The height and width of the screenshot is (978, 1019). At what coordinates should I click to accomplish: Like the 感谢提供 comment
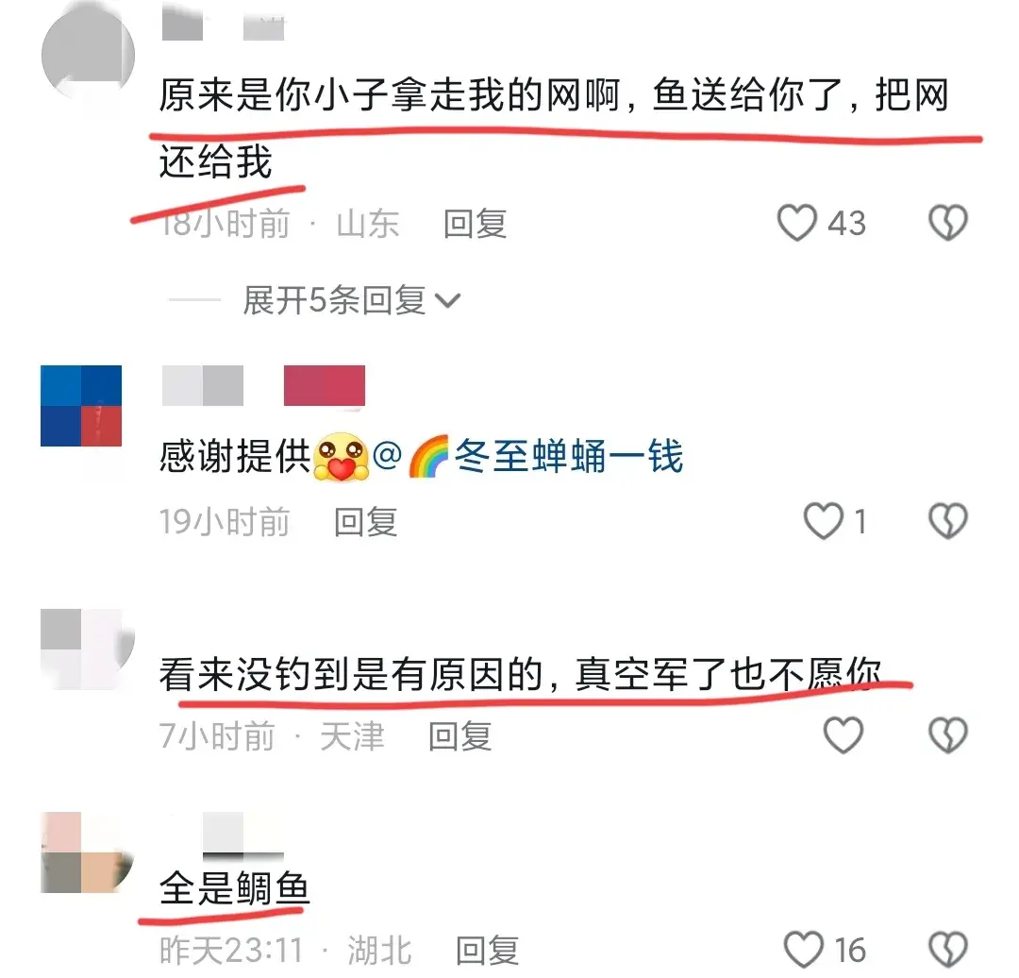coord(824,521)
